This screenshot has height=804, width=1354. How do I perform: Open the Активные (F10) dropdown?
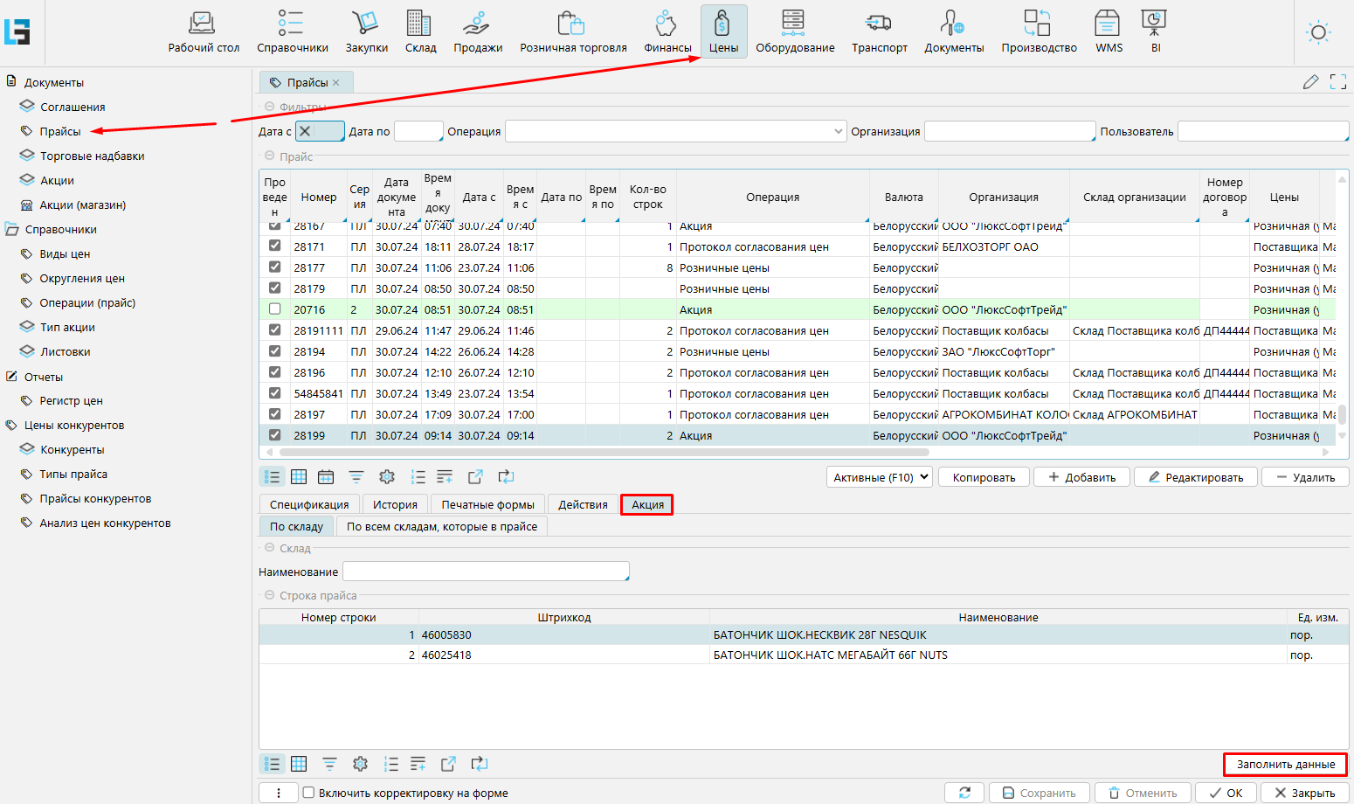point(880,477)
